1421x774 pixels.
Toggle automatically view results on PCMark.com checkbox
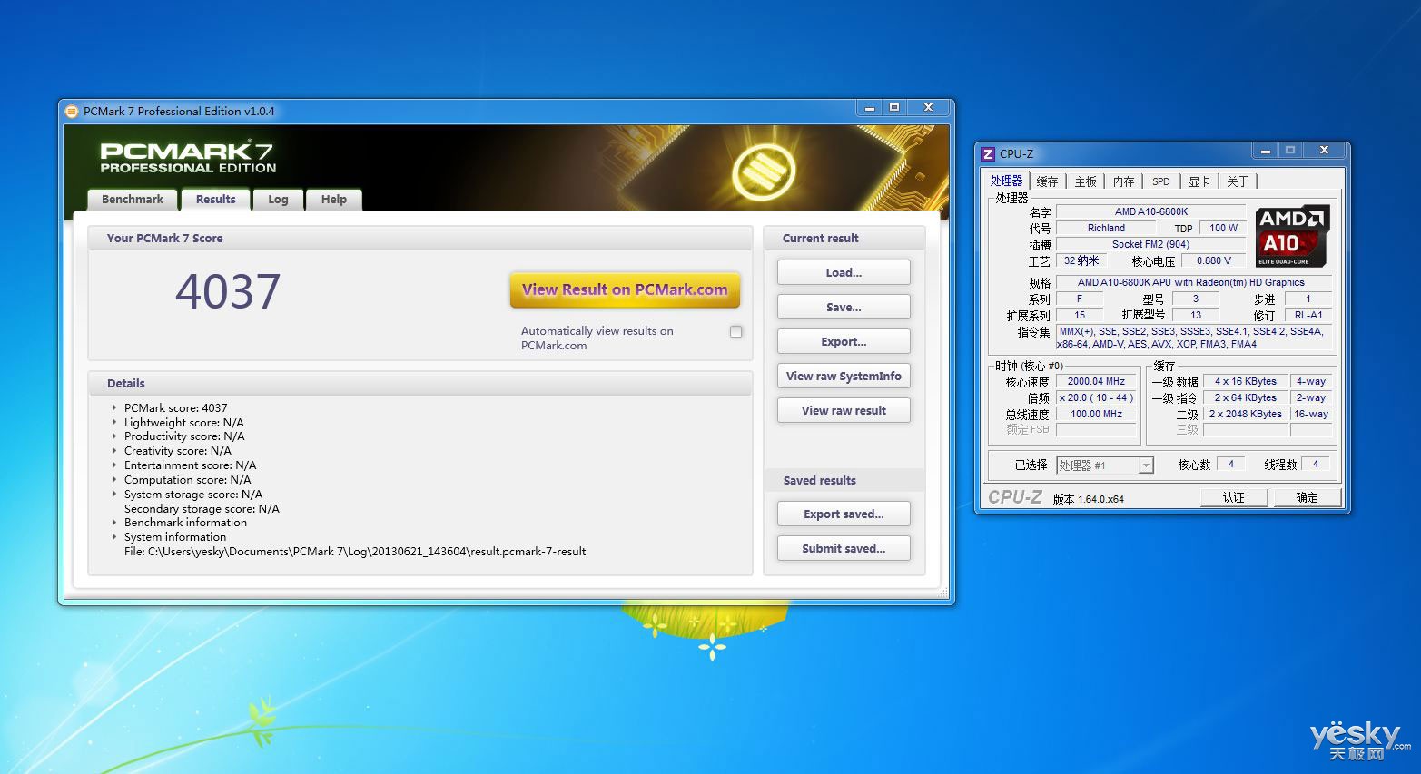click(x=735, y=332)
